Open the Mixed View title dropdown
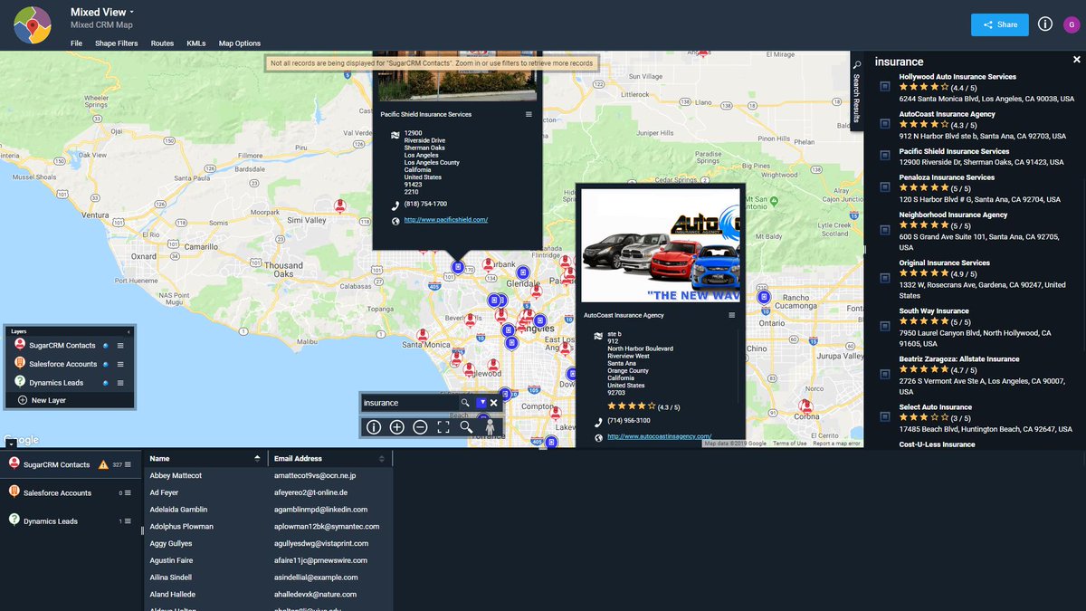The height and width of the screenshot is (611, 1086). (102, 12)
